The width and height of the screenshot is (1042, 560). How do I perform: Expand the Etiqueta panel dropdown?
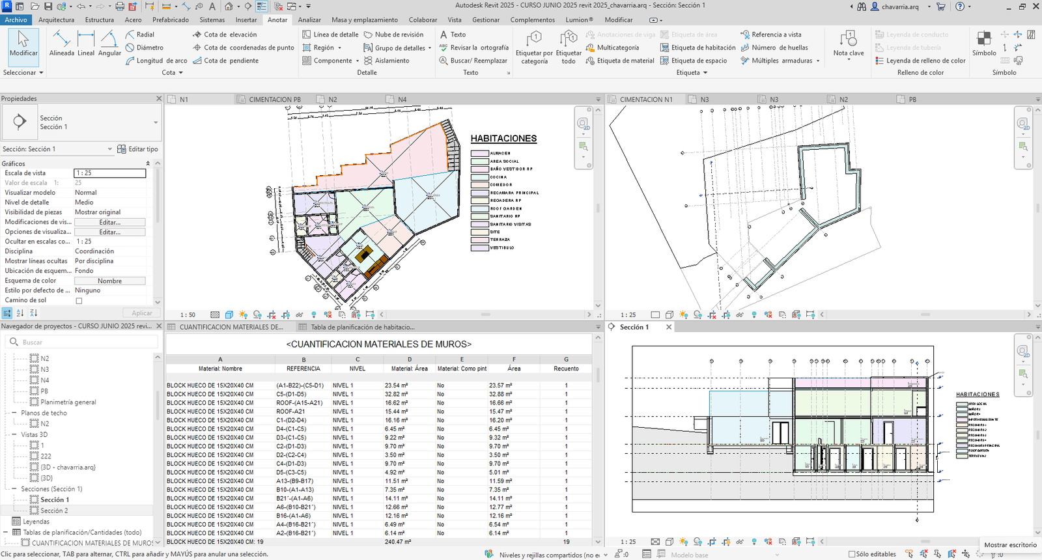pos(692,73)
